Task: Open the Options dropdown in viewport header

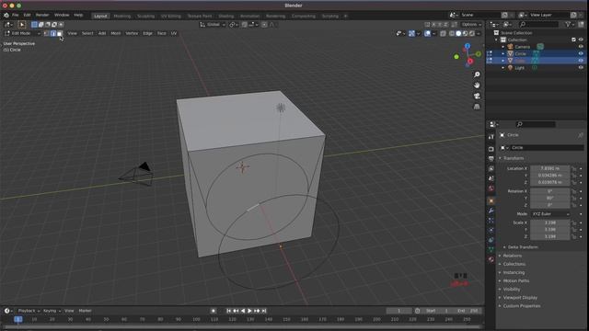Action: coord(471,25)
